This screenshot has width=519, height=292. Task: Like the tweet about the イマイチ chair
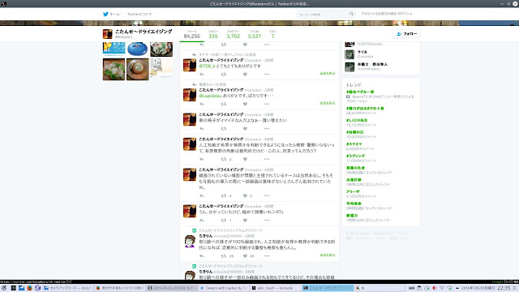pyautogui.click(x=245, y=129)
